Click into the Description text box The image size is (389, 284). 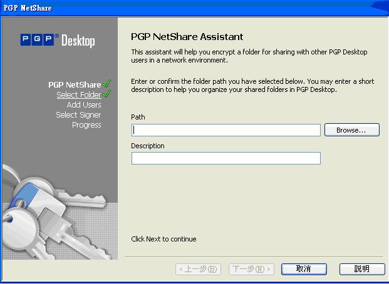click(226, 158)
